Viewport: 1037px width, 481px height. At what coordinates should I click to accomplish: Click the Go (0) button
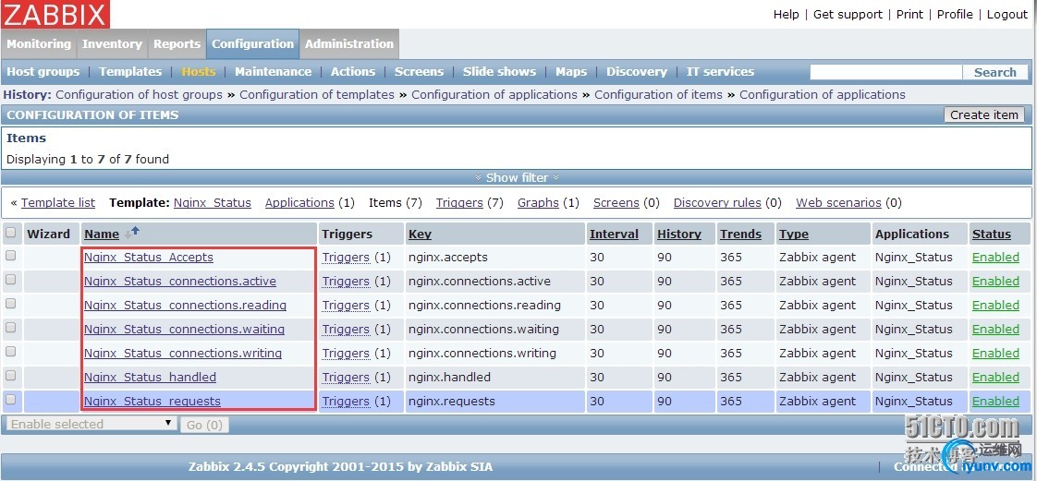pyautogui.click(x=203, y=425)
